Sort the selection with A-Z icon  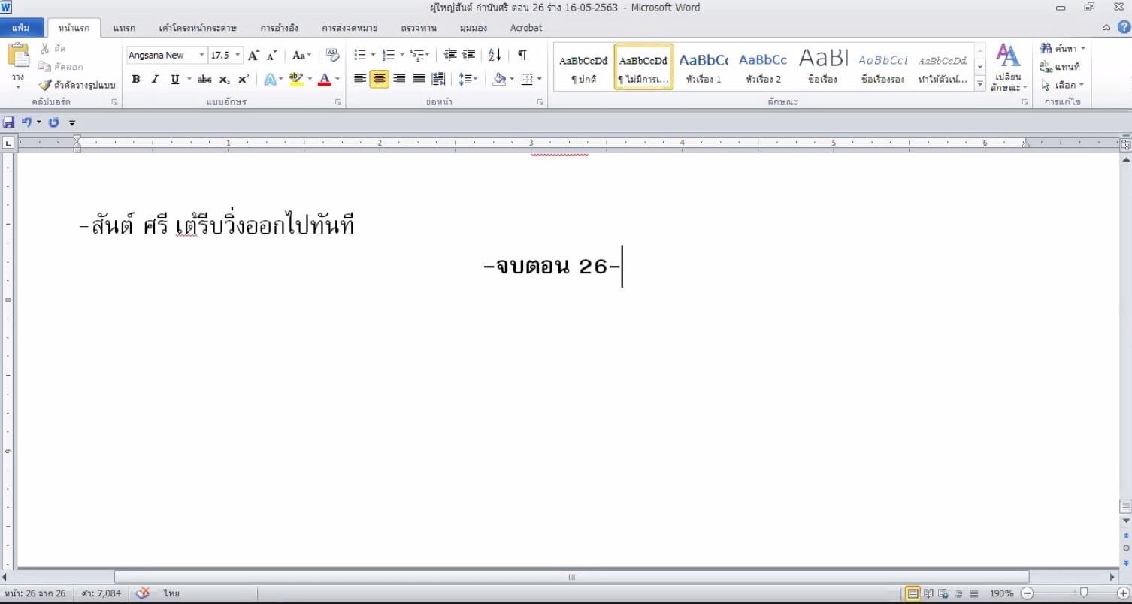495,56
